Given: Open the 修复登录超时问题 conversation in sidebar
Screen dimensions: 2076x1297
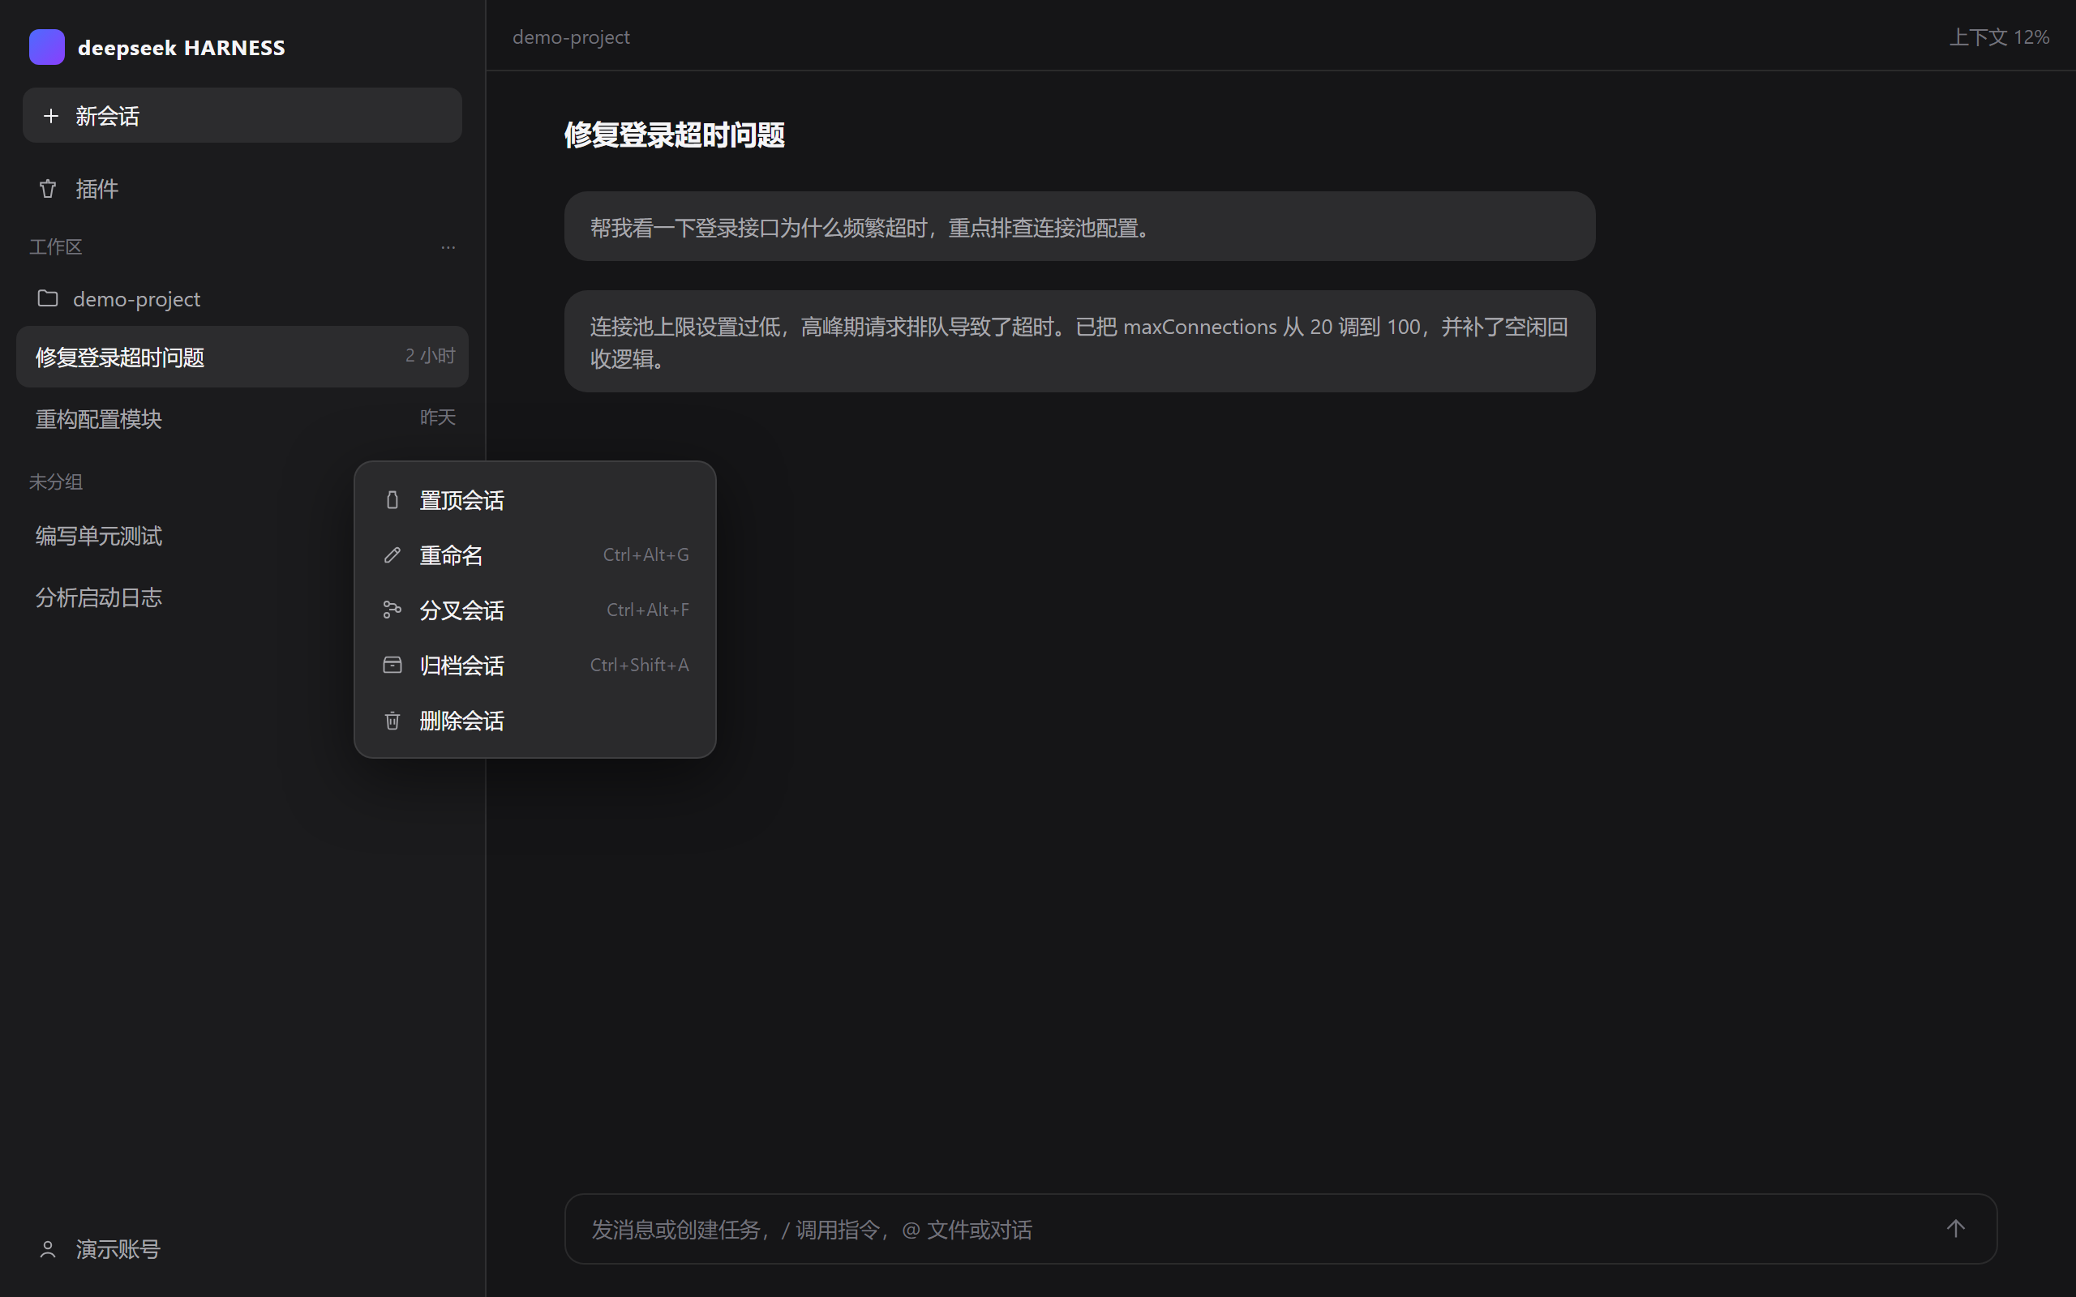Looking at the screenshot, I should (x=242, y=356).
